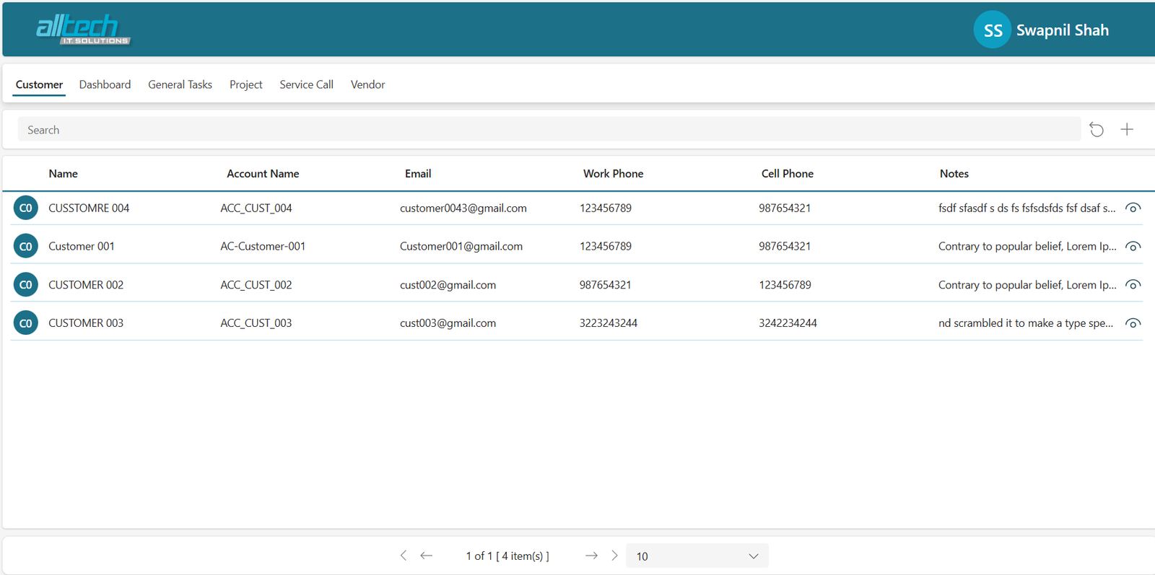
Task: Sort by the Work Phone column header
Action: click(613, 174)
